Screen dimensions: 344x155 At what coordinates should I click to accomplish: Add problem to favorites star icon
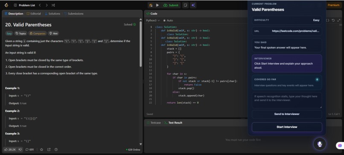click(x=41, y=149)
